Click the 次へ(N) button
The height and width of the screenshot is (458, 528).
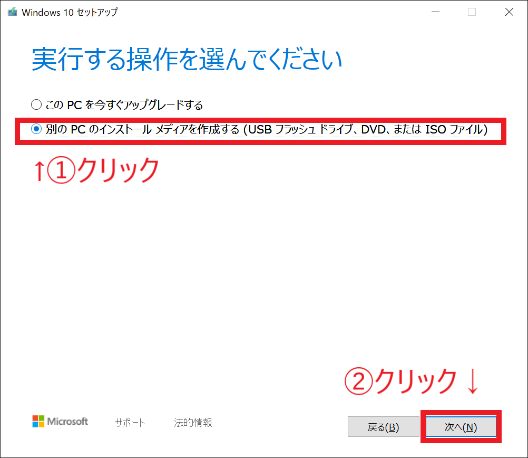click(461, 427)
